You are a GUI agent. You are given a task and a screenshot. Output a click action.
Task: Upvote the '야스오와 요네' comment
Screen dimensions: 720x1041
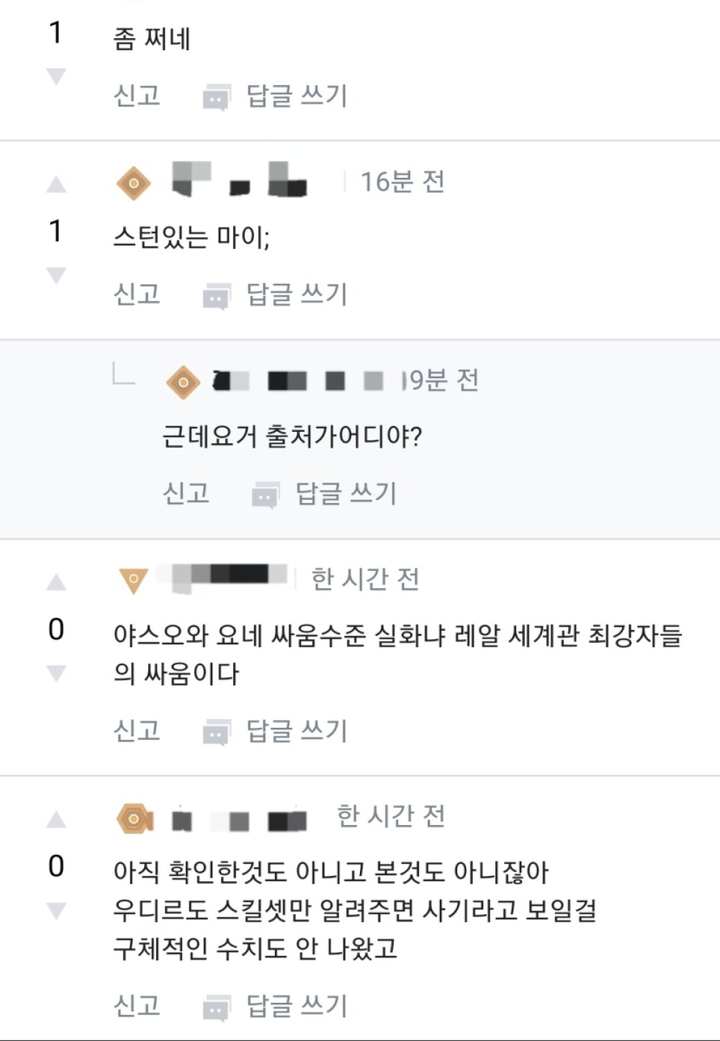pos(56,582)
